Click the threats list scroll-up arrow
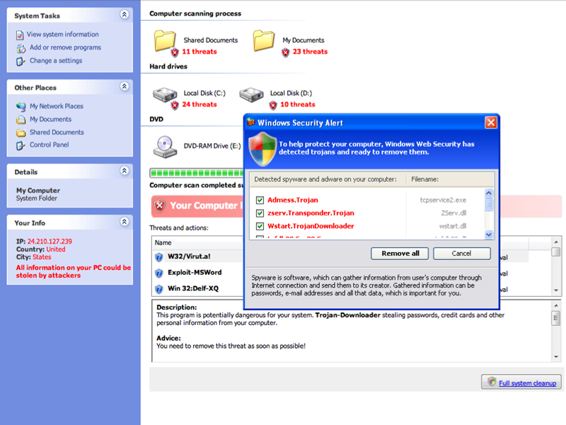This screenshot has width=566, height=425. click(556, 242)
